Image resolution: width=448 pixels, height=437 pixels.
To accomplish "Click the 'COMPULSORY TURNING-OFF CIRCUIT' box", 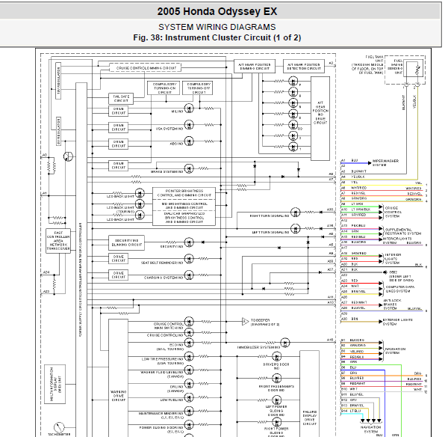I will click(x=198, y=88).
